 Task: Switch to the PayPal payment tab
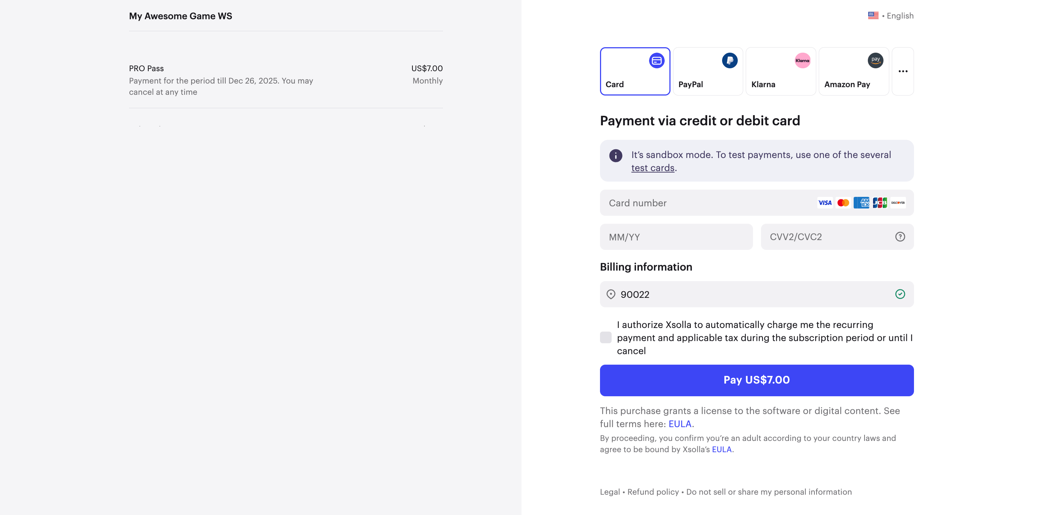[708, 72]
